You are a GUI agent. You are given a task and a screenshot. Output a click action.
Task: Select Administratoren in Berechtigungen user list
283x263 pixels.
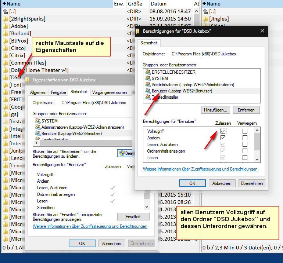(x=193, y=85)
